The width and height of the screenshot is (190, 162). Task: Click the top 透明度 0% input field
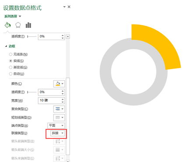[x=49, y=36]
